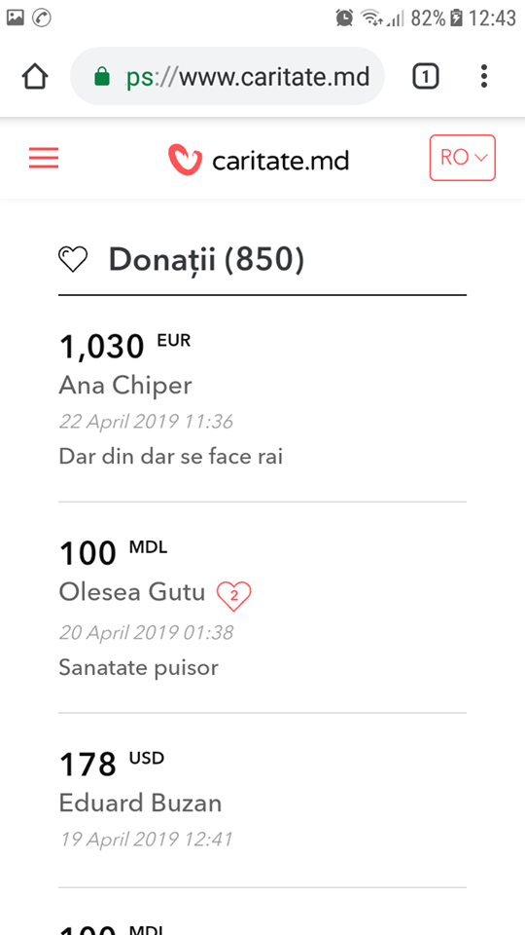Tap the alarm clock status bar icon
525x935 pixels.
click(344, 18)
